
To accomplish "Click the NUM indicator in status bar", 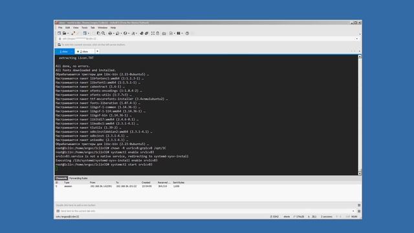I will tap(354, 217).
